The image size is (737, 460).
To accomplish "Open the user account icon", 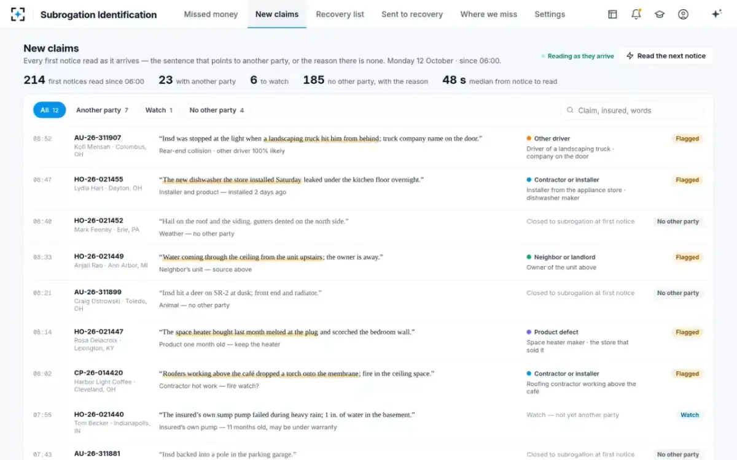I will click(683, 14).
